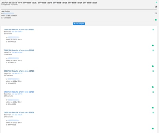159x133 pixels.
Task: Edit the Description with pencil icon
Action: click(156, 13)
